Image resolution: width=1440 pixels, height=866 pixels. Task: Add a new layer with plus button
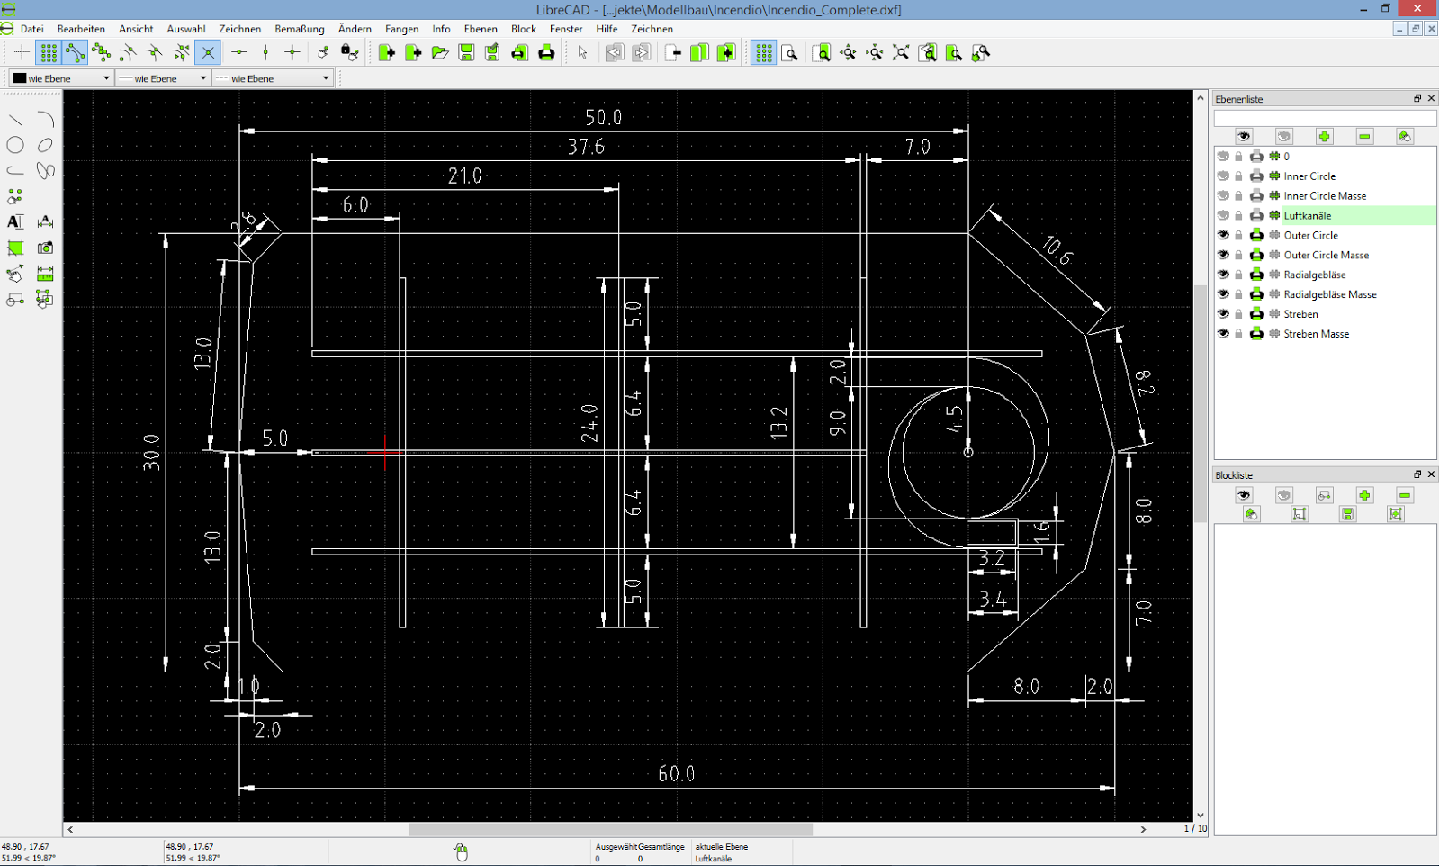tap(1324, 136)
